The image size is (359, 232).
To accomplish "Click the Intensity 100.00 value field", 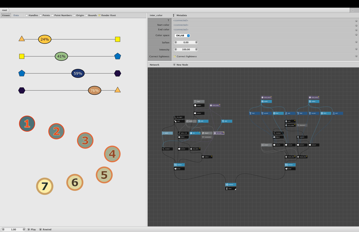I will tap(186, 50).
